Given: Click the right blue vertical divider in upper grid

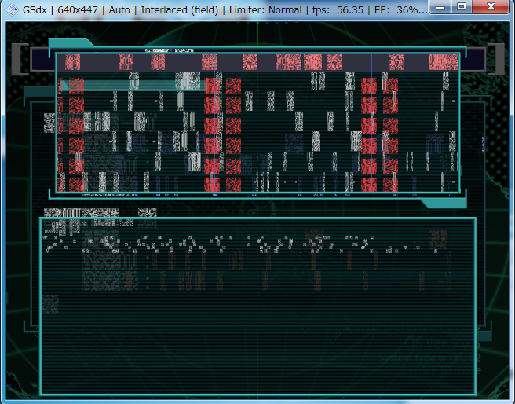Looking at the screenshot, I should [x=371, y=126].
